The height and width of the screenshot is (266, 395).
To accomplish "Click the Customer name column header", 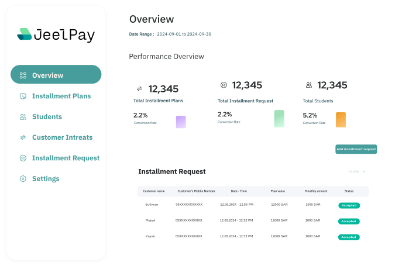I will [x=154, y=191].
